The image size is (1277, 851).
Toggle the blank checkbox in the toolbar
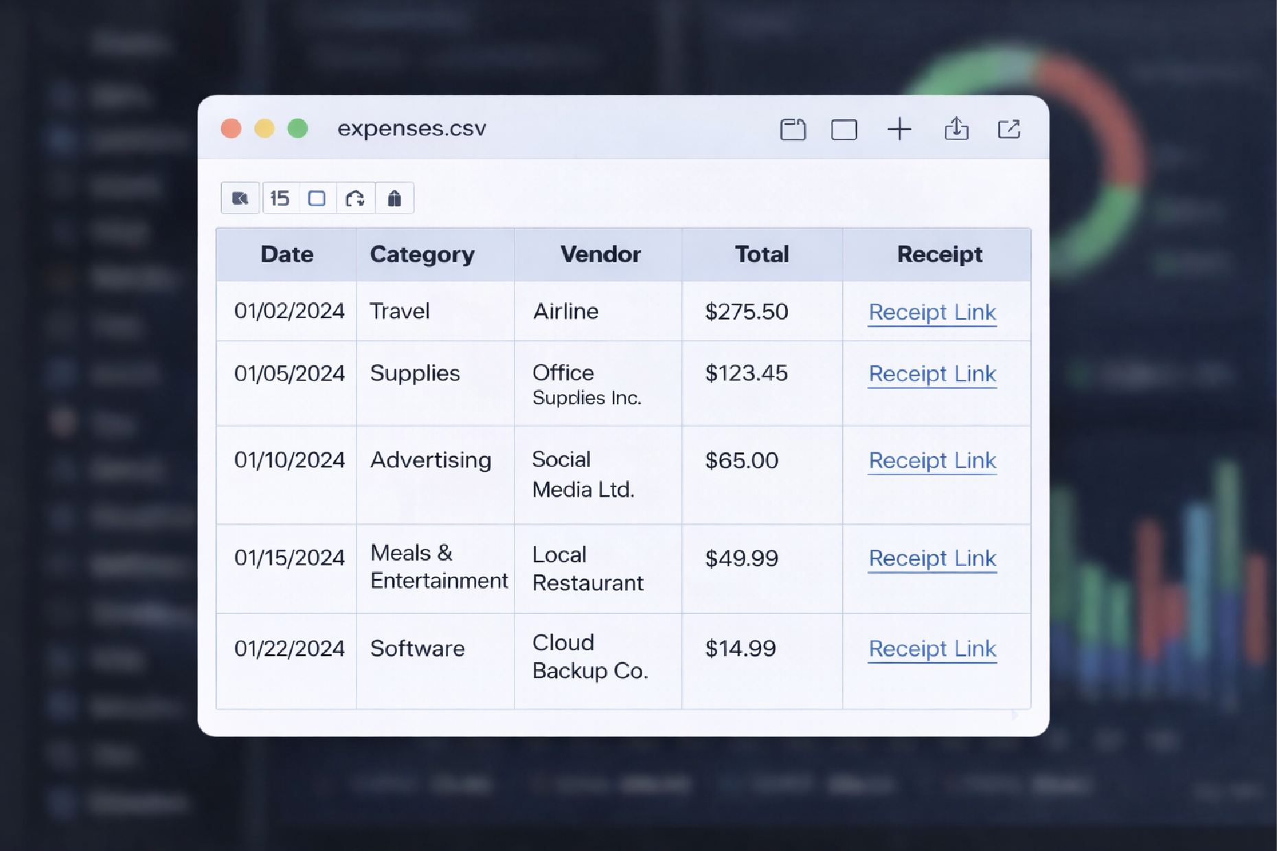pyautogui.click(x=316, y=198)
